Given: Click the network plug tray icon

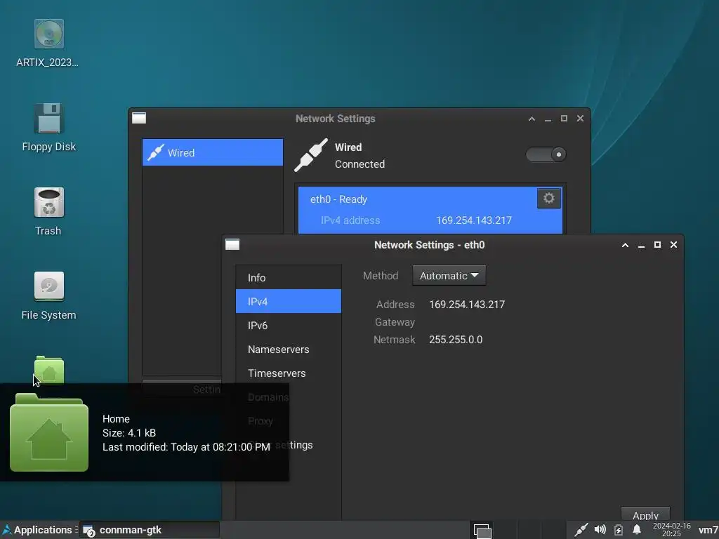Looking at the screenshot, I should click(x=581, y=530).
